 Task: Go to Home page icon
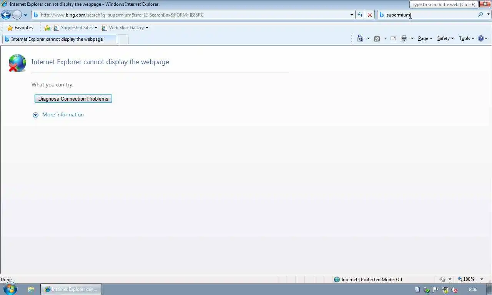click(360, 38)
